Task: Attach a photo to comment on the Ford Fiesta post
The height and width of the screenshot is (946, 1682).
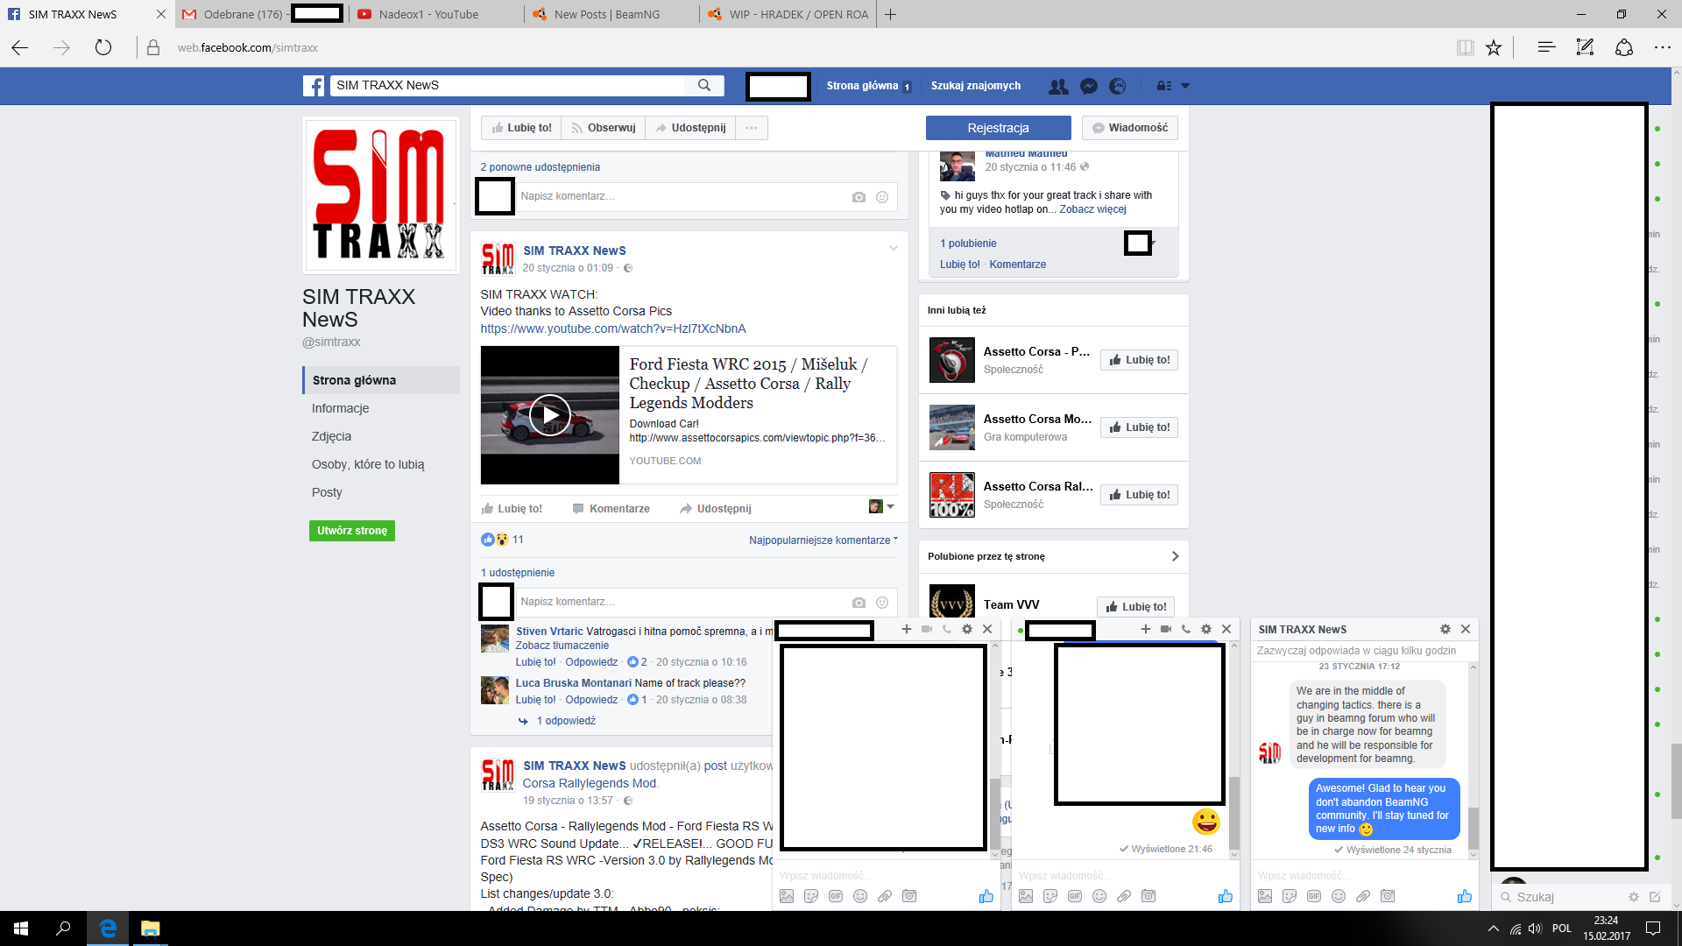Action: pos(859,603)
